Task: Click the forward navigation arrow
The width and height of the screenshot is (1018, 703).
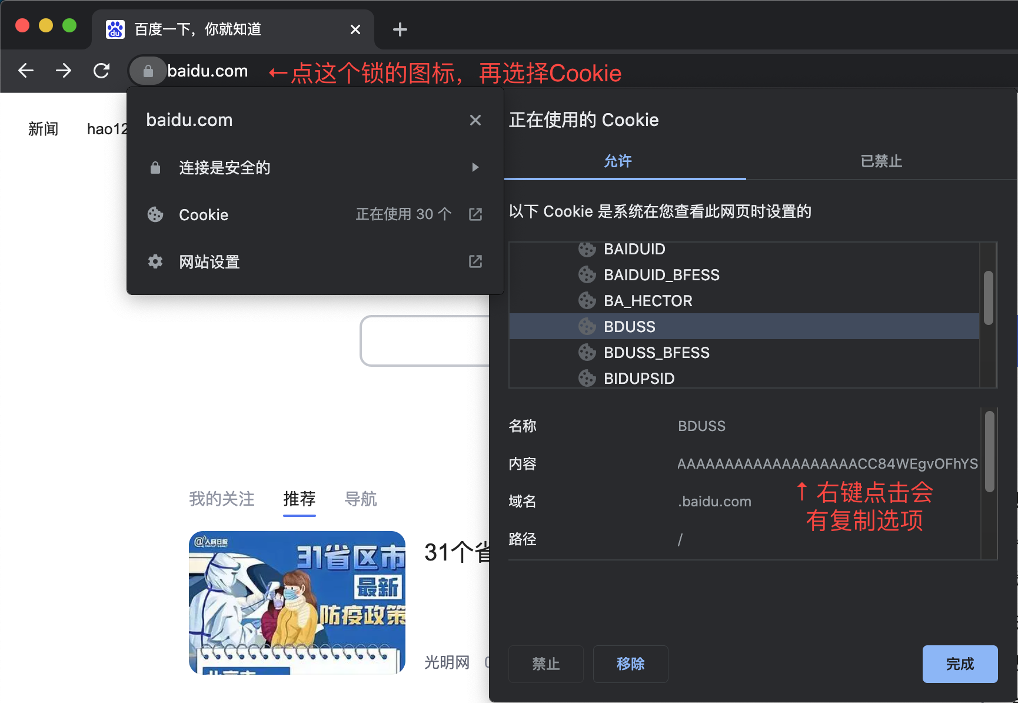Action: 64,71
